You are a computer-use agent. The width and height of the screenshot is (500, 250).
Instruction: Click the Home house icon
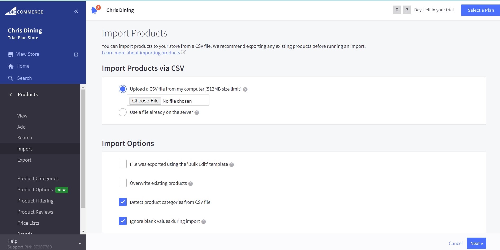click(11, 66)
